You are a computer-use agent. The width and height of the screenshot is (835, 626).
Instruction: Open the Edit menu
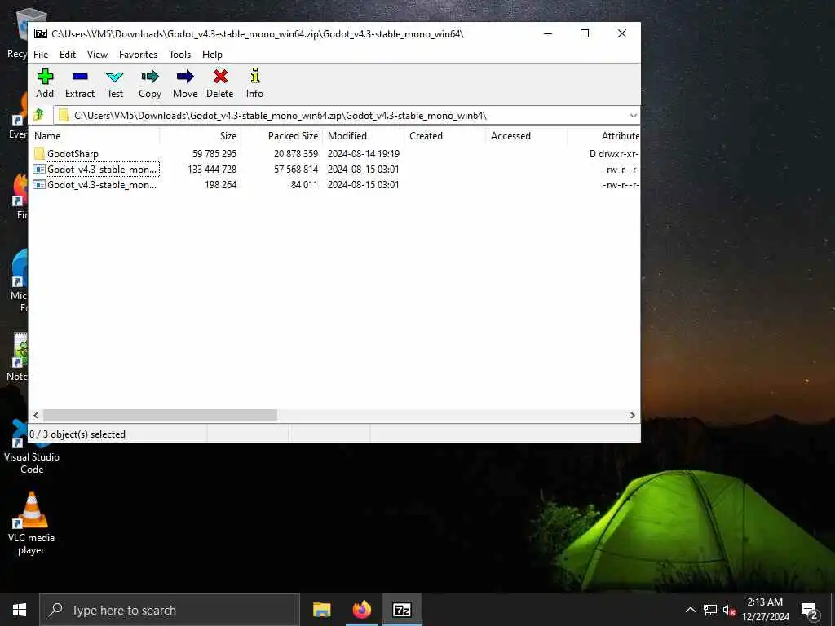(x=68, y=55)
